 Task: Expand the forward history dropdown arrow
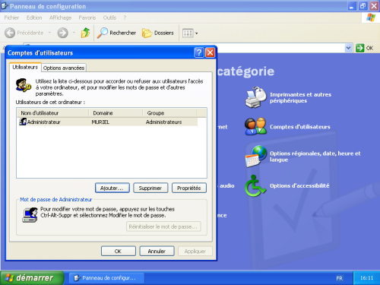click(74, 33)
